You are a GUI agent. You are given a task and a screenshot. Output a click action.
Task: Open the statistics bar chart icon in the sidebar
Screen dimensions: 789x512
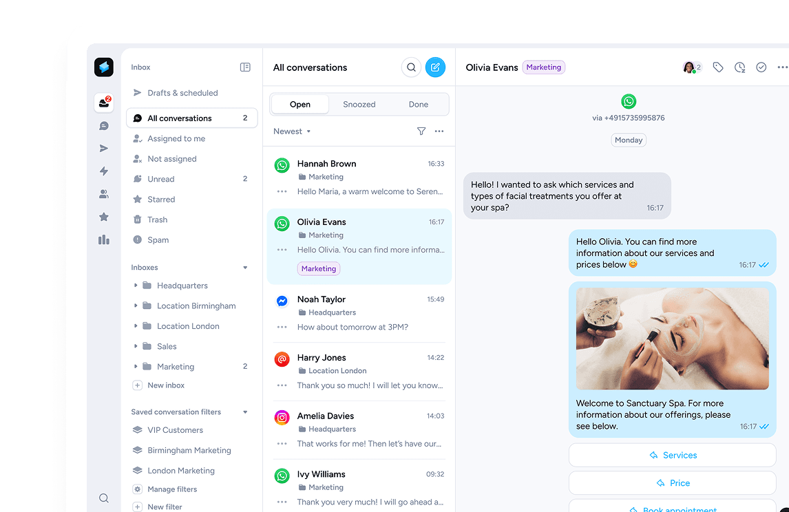(x=104, y=239)
